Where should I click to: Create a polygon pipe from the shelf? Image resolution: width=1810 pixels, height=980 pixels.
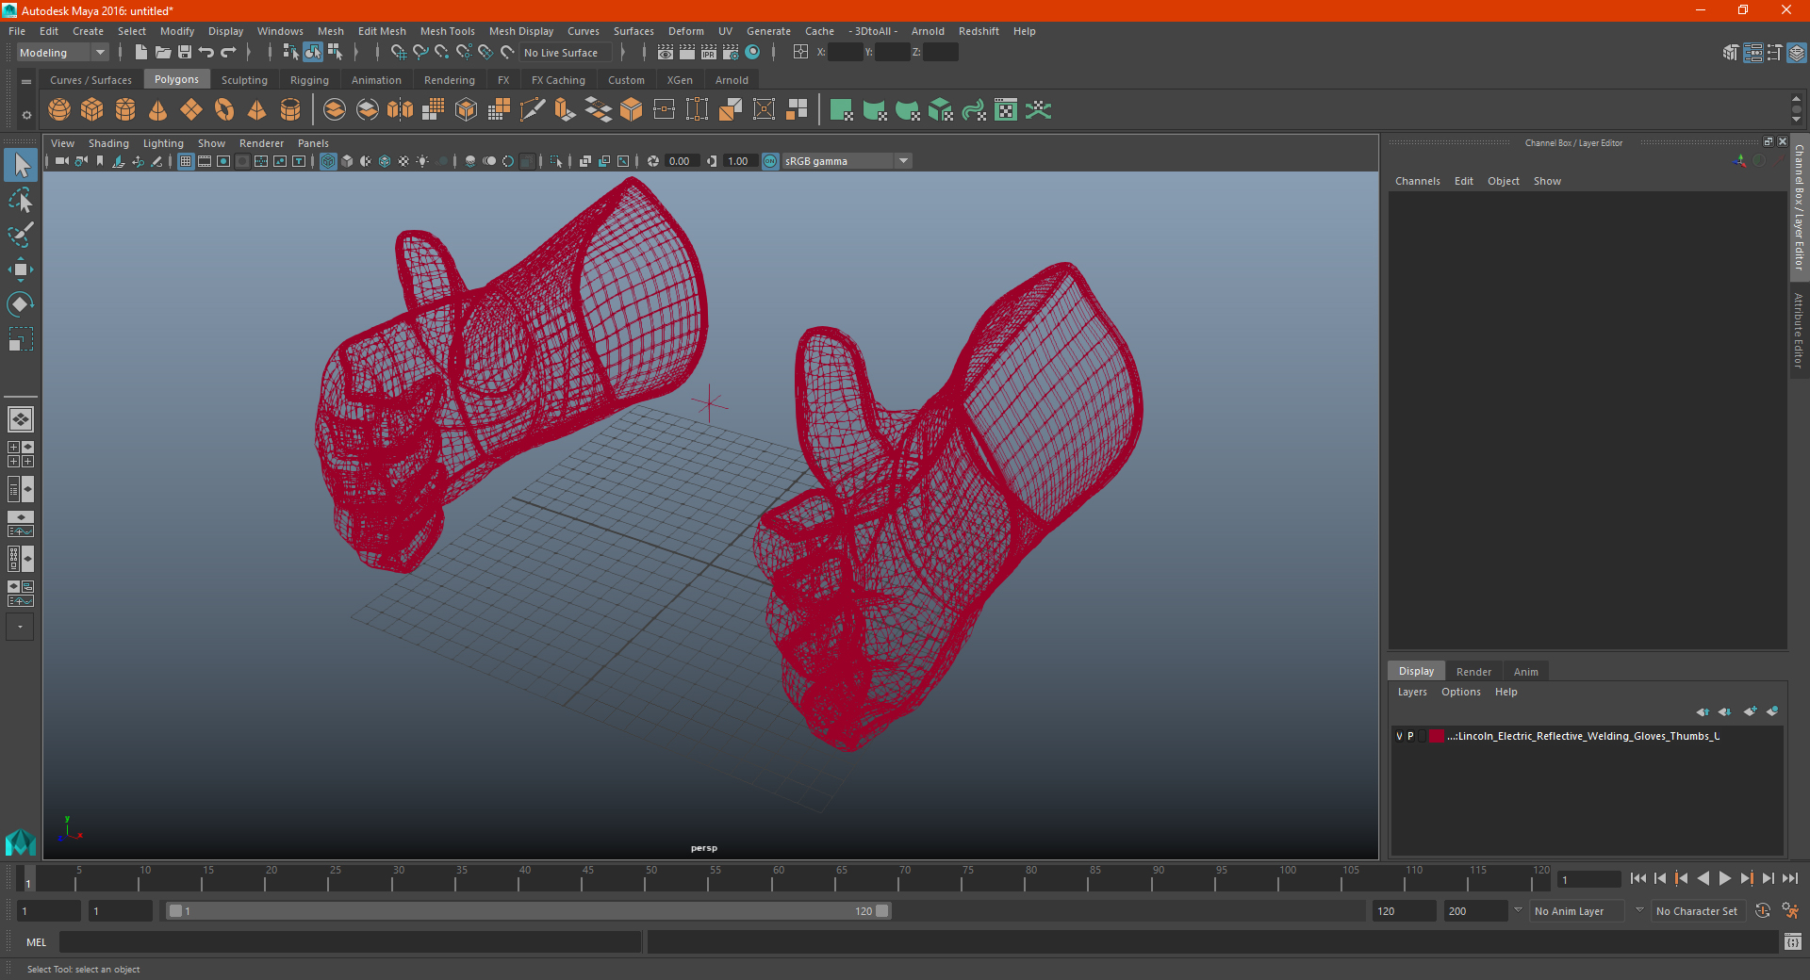(x=290, y=110)
